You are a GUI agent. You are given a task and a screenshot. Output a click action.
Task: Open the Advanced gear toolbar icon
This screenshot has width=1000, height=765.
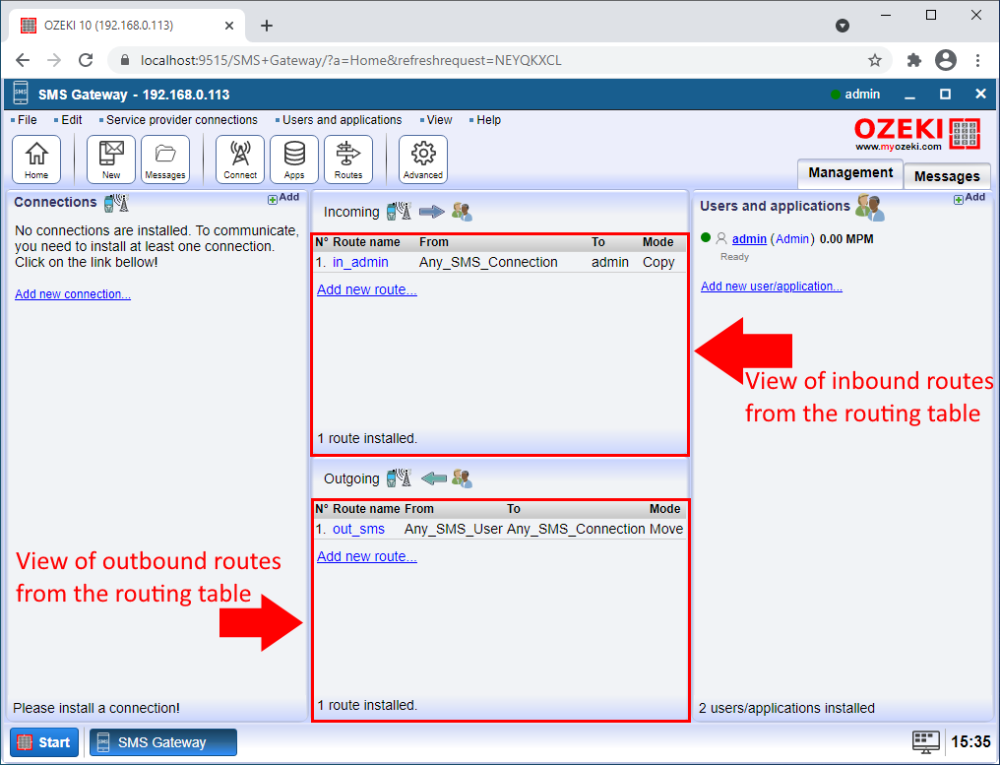(423, 159)
